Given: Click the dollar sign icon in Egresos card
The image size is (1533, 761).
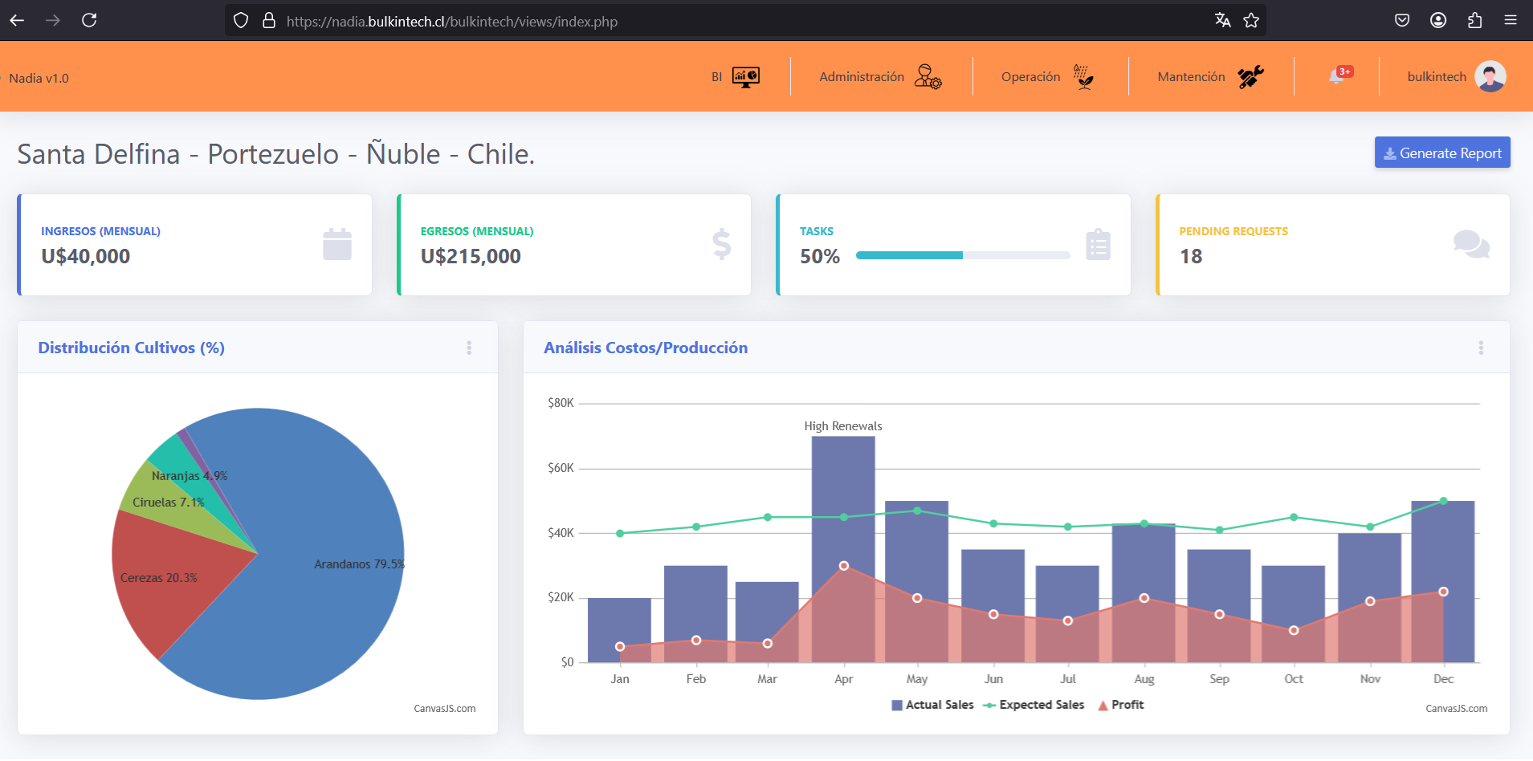Looking at the screenshot, I should tap(721, 245).
